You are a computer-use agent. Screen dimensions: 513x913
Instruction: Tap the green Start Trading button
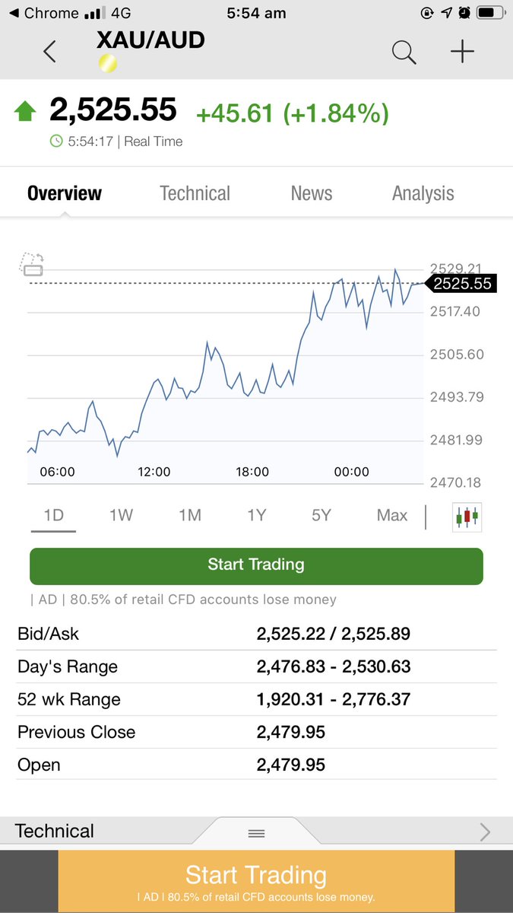(256, 565)
